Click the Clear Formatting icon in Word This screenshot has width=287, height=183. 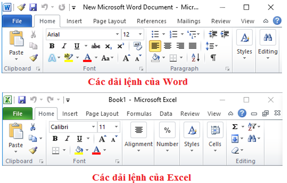[138, 46]
